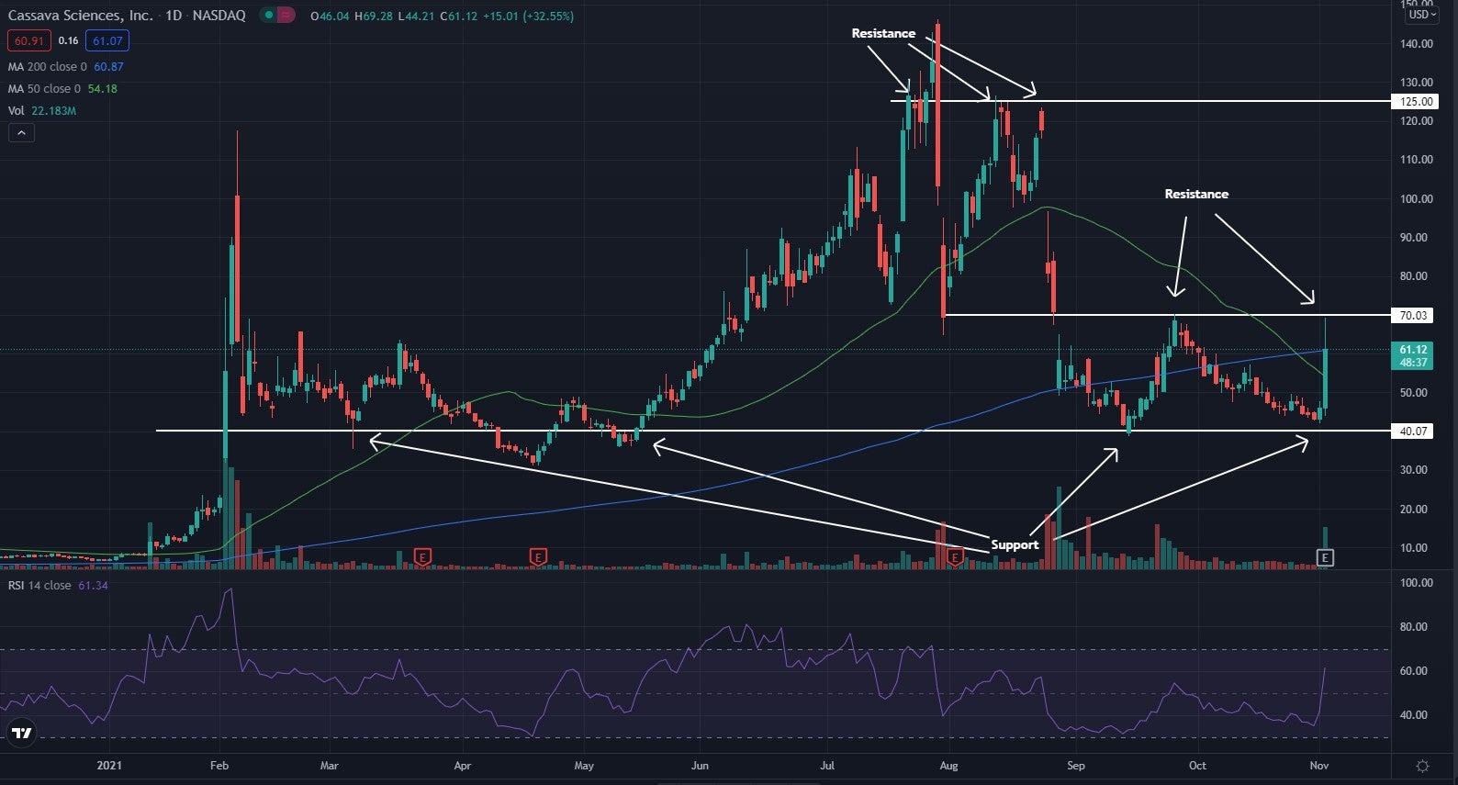
Task: Click the pink delayed-data indicator icon
Action: (x=286, y=16)
